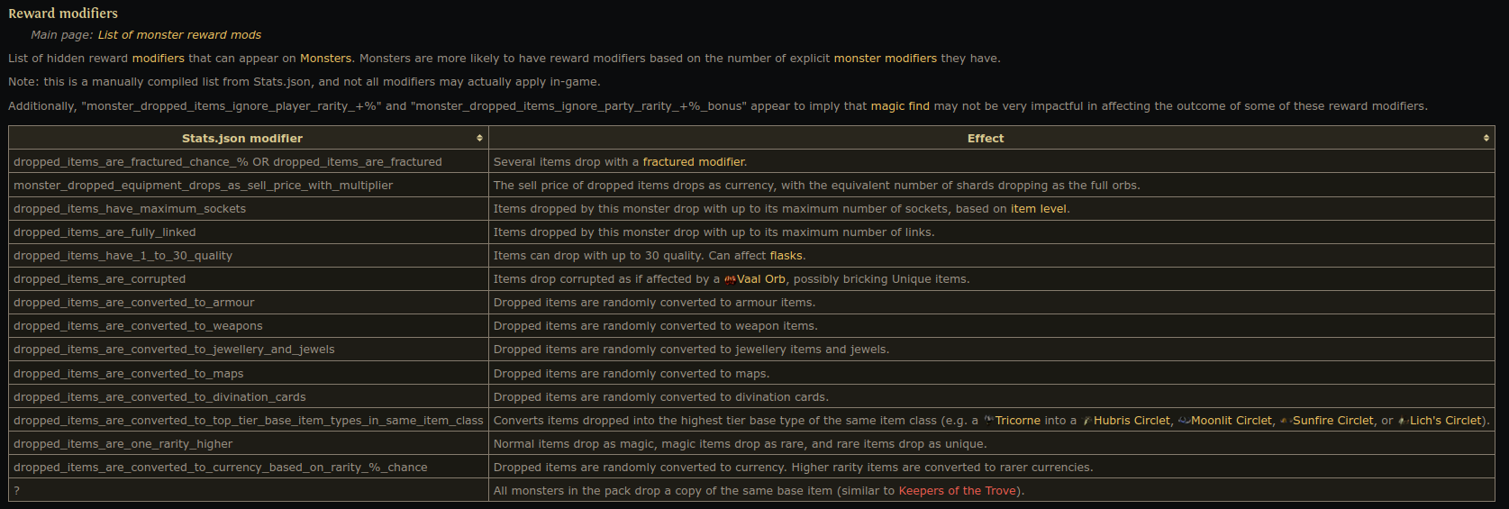This screenshot has height=509, width=1509.
Task: Click the Tricorne item icon
Action: coord(987,421)
